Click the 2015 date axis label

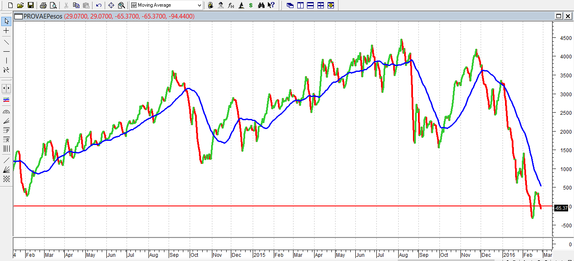[x=259, y=255]
